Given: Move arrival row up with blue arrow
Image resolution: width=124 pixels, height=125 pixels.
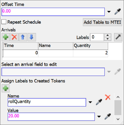Looking at the screenshot, I should click(23, 37).
